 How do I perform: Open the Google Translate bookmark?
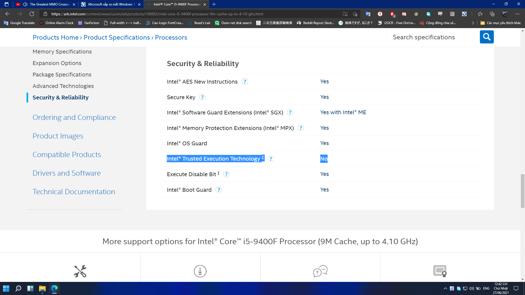pyautogui.click(x=19, y=23)
